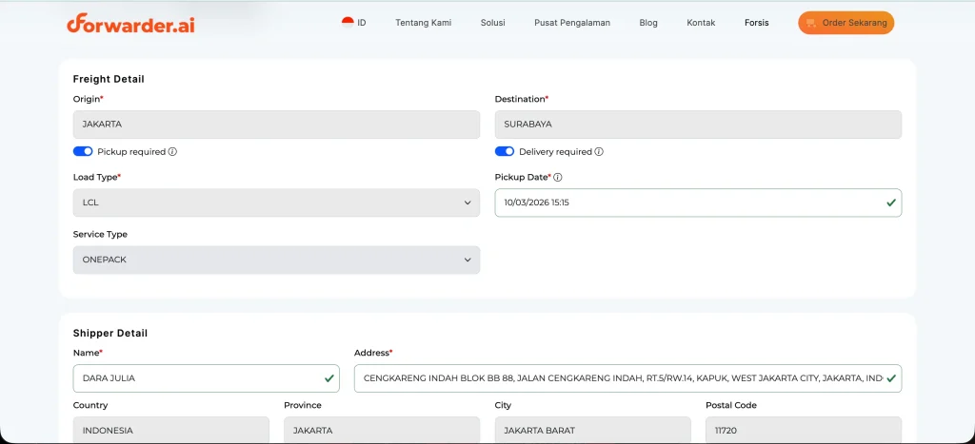The height and width of the screenshot is (444, 975).
Task: Click the Country label
Action: pos(90,405)
